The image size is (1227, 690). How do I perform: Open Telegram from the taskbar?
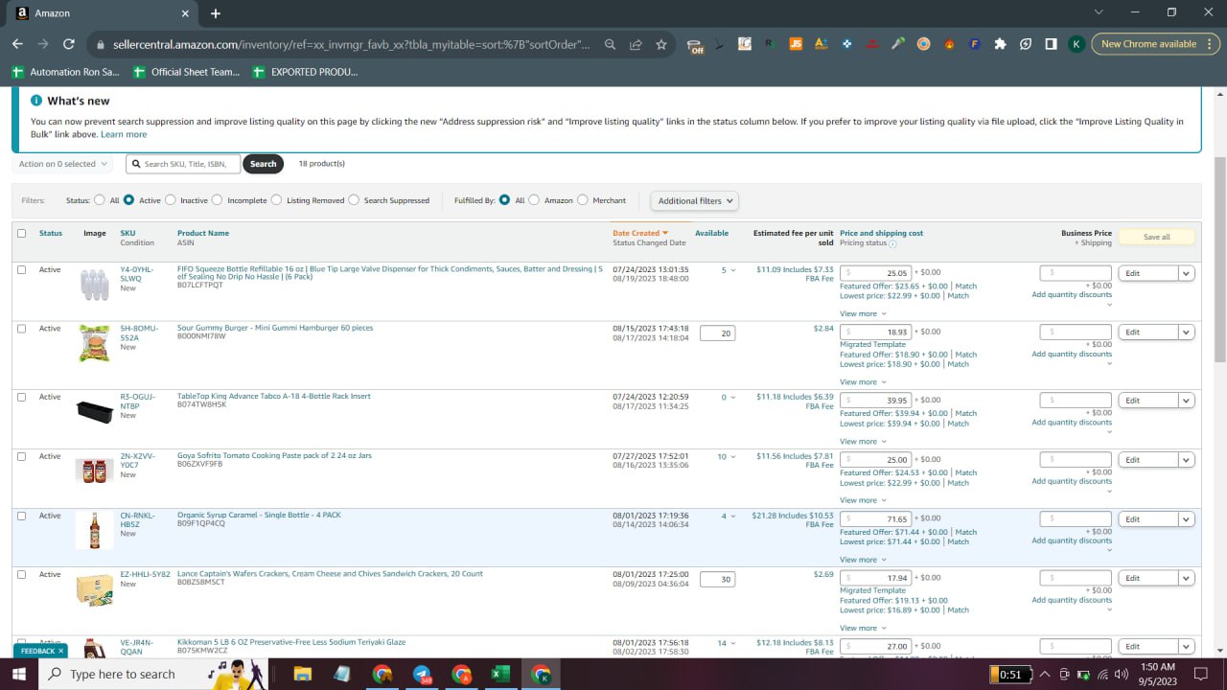422,674
